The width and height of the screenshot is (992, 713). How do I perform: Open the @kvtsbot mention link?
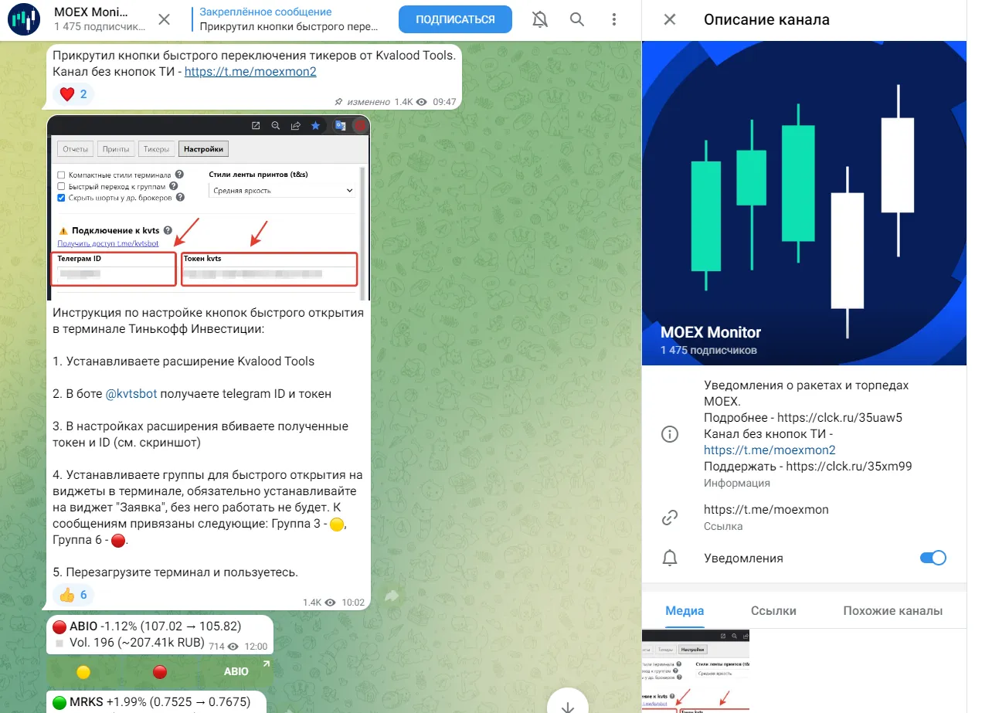(x=131, y=393)
